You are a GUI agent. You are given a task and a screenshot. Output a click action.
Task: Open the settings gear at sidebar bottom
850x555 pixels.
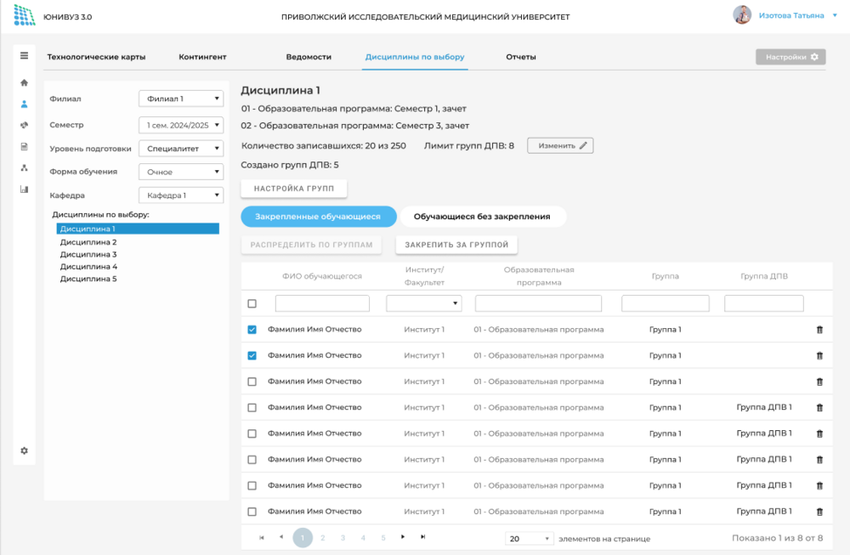coord(25,450)
